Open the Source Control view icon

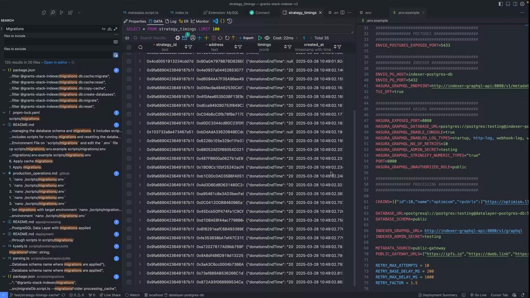[61, 13]
